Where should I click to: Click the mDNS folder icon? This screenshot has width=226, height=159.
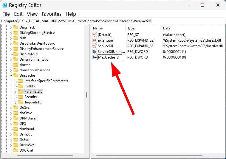pos(21,86)
